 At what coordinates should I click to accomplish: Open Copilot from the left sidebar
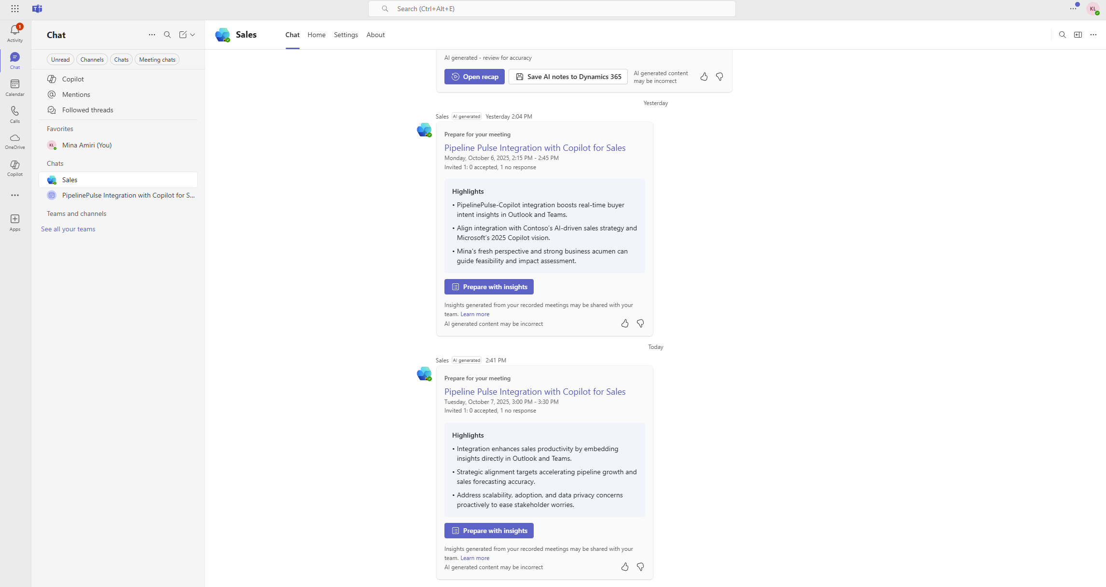(x=14, y=167)
